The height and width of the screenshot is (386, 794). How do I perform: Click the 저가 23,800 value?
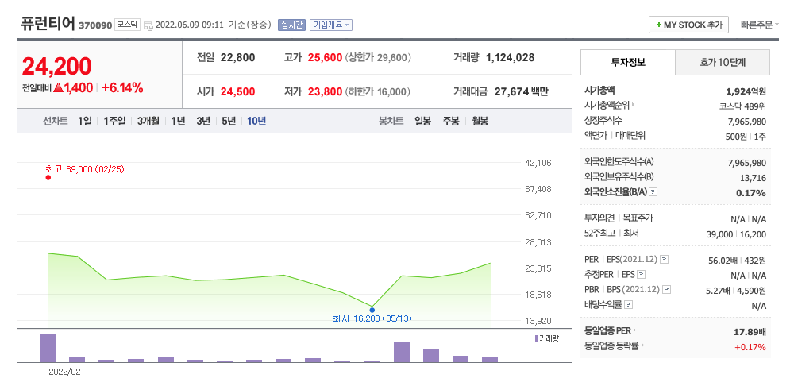325,91
